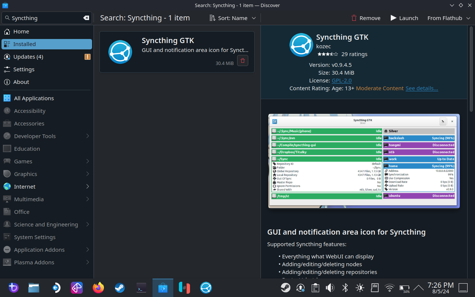The image size is (475, 297).
Task: Click the Accessibility category icon
Action: [7, 111]
